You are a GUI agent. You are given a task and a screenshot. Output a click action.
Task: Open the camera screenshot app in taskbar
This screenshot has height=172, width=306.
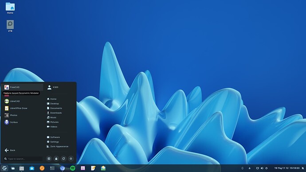point(32,168)
